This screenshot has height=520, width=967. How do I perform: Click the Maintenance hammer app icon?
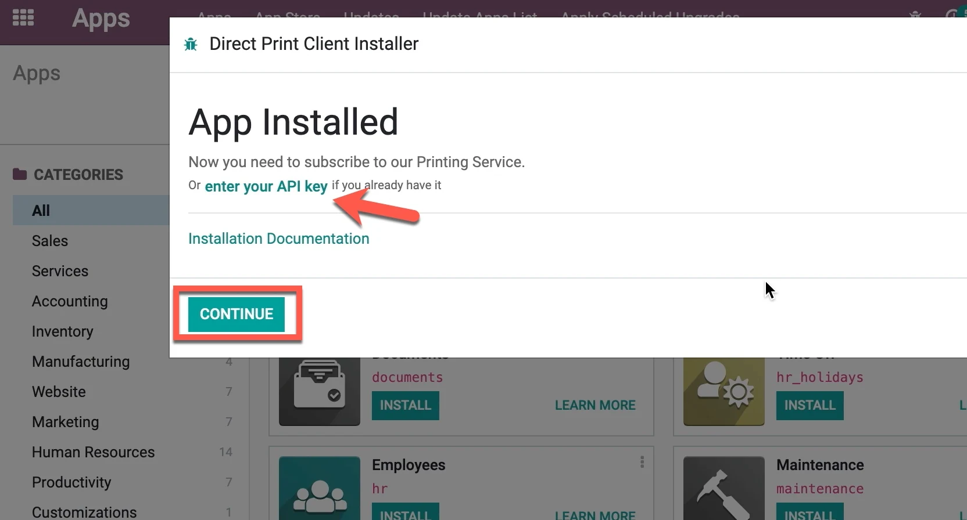coord(724,488)
